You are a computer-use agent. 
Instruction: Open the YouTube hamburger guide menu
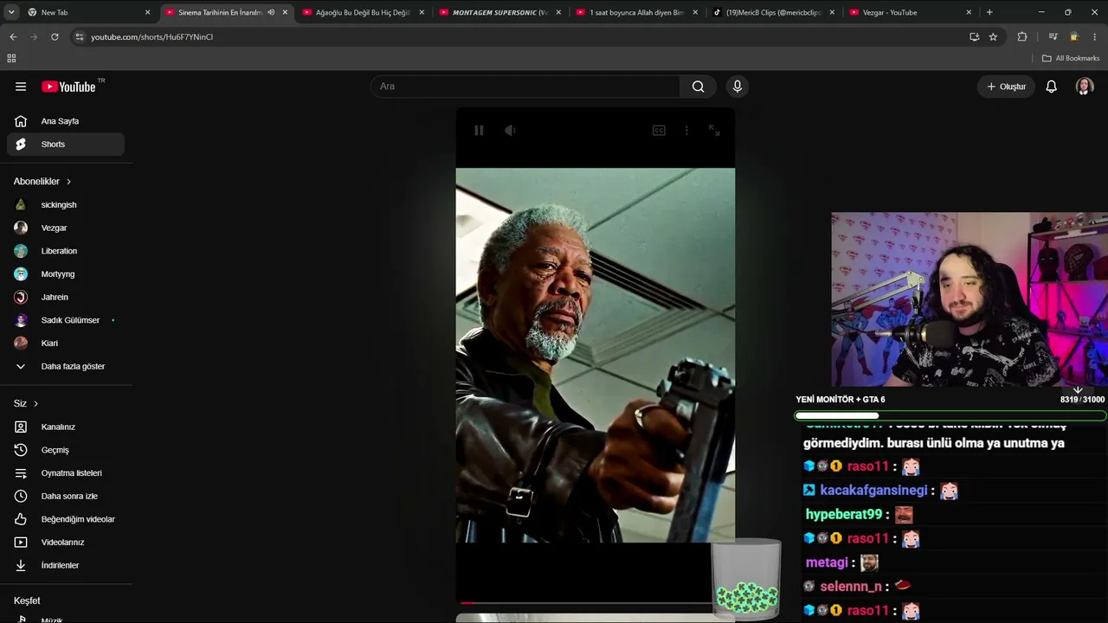pyautogui.click(x=21, y=87)
